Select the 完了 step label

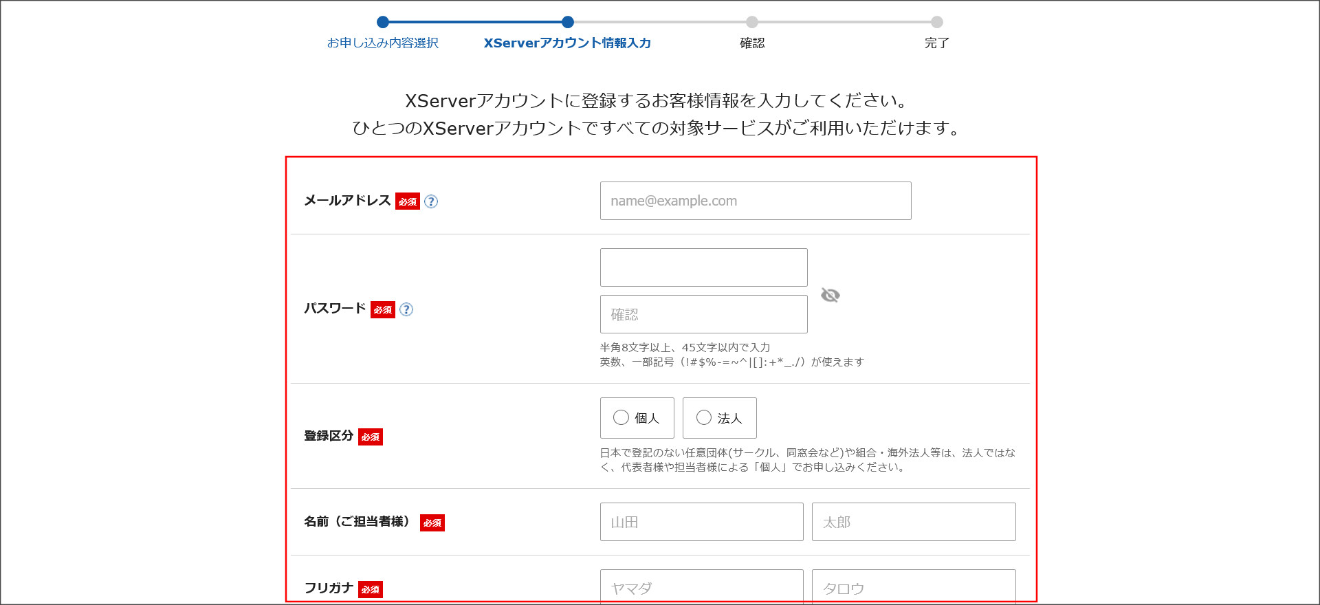[x=936, y=43]
